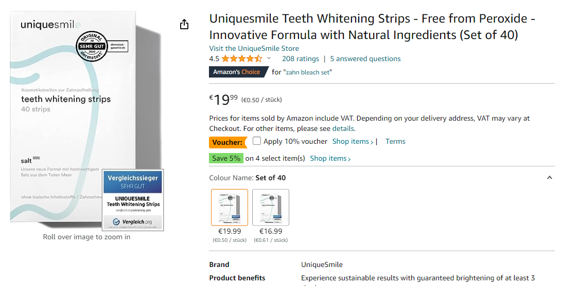Viewport: 561px width, 286px height.
Task: Open the rating breakdown dropdown arrow
Action: [269, 59]
